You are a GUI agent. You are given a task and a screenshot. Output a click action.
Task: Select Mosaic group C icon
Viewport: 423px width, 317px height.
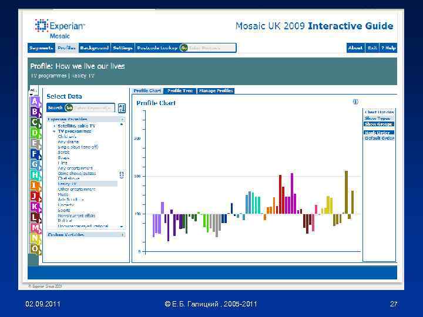coord(35,122)
